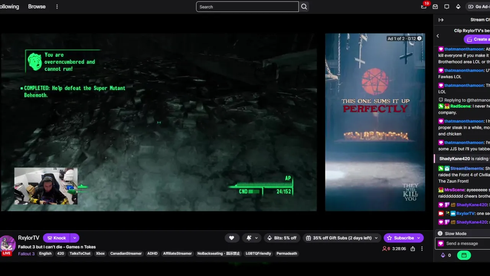The image size is (490, 276).
Task: Click the Permadeath tag
Action: (x=287, y=253)
